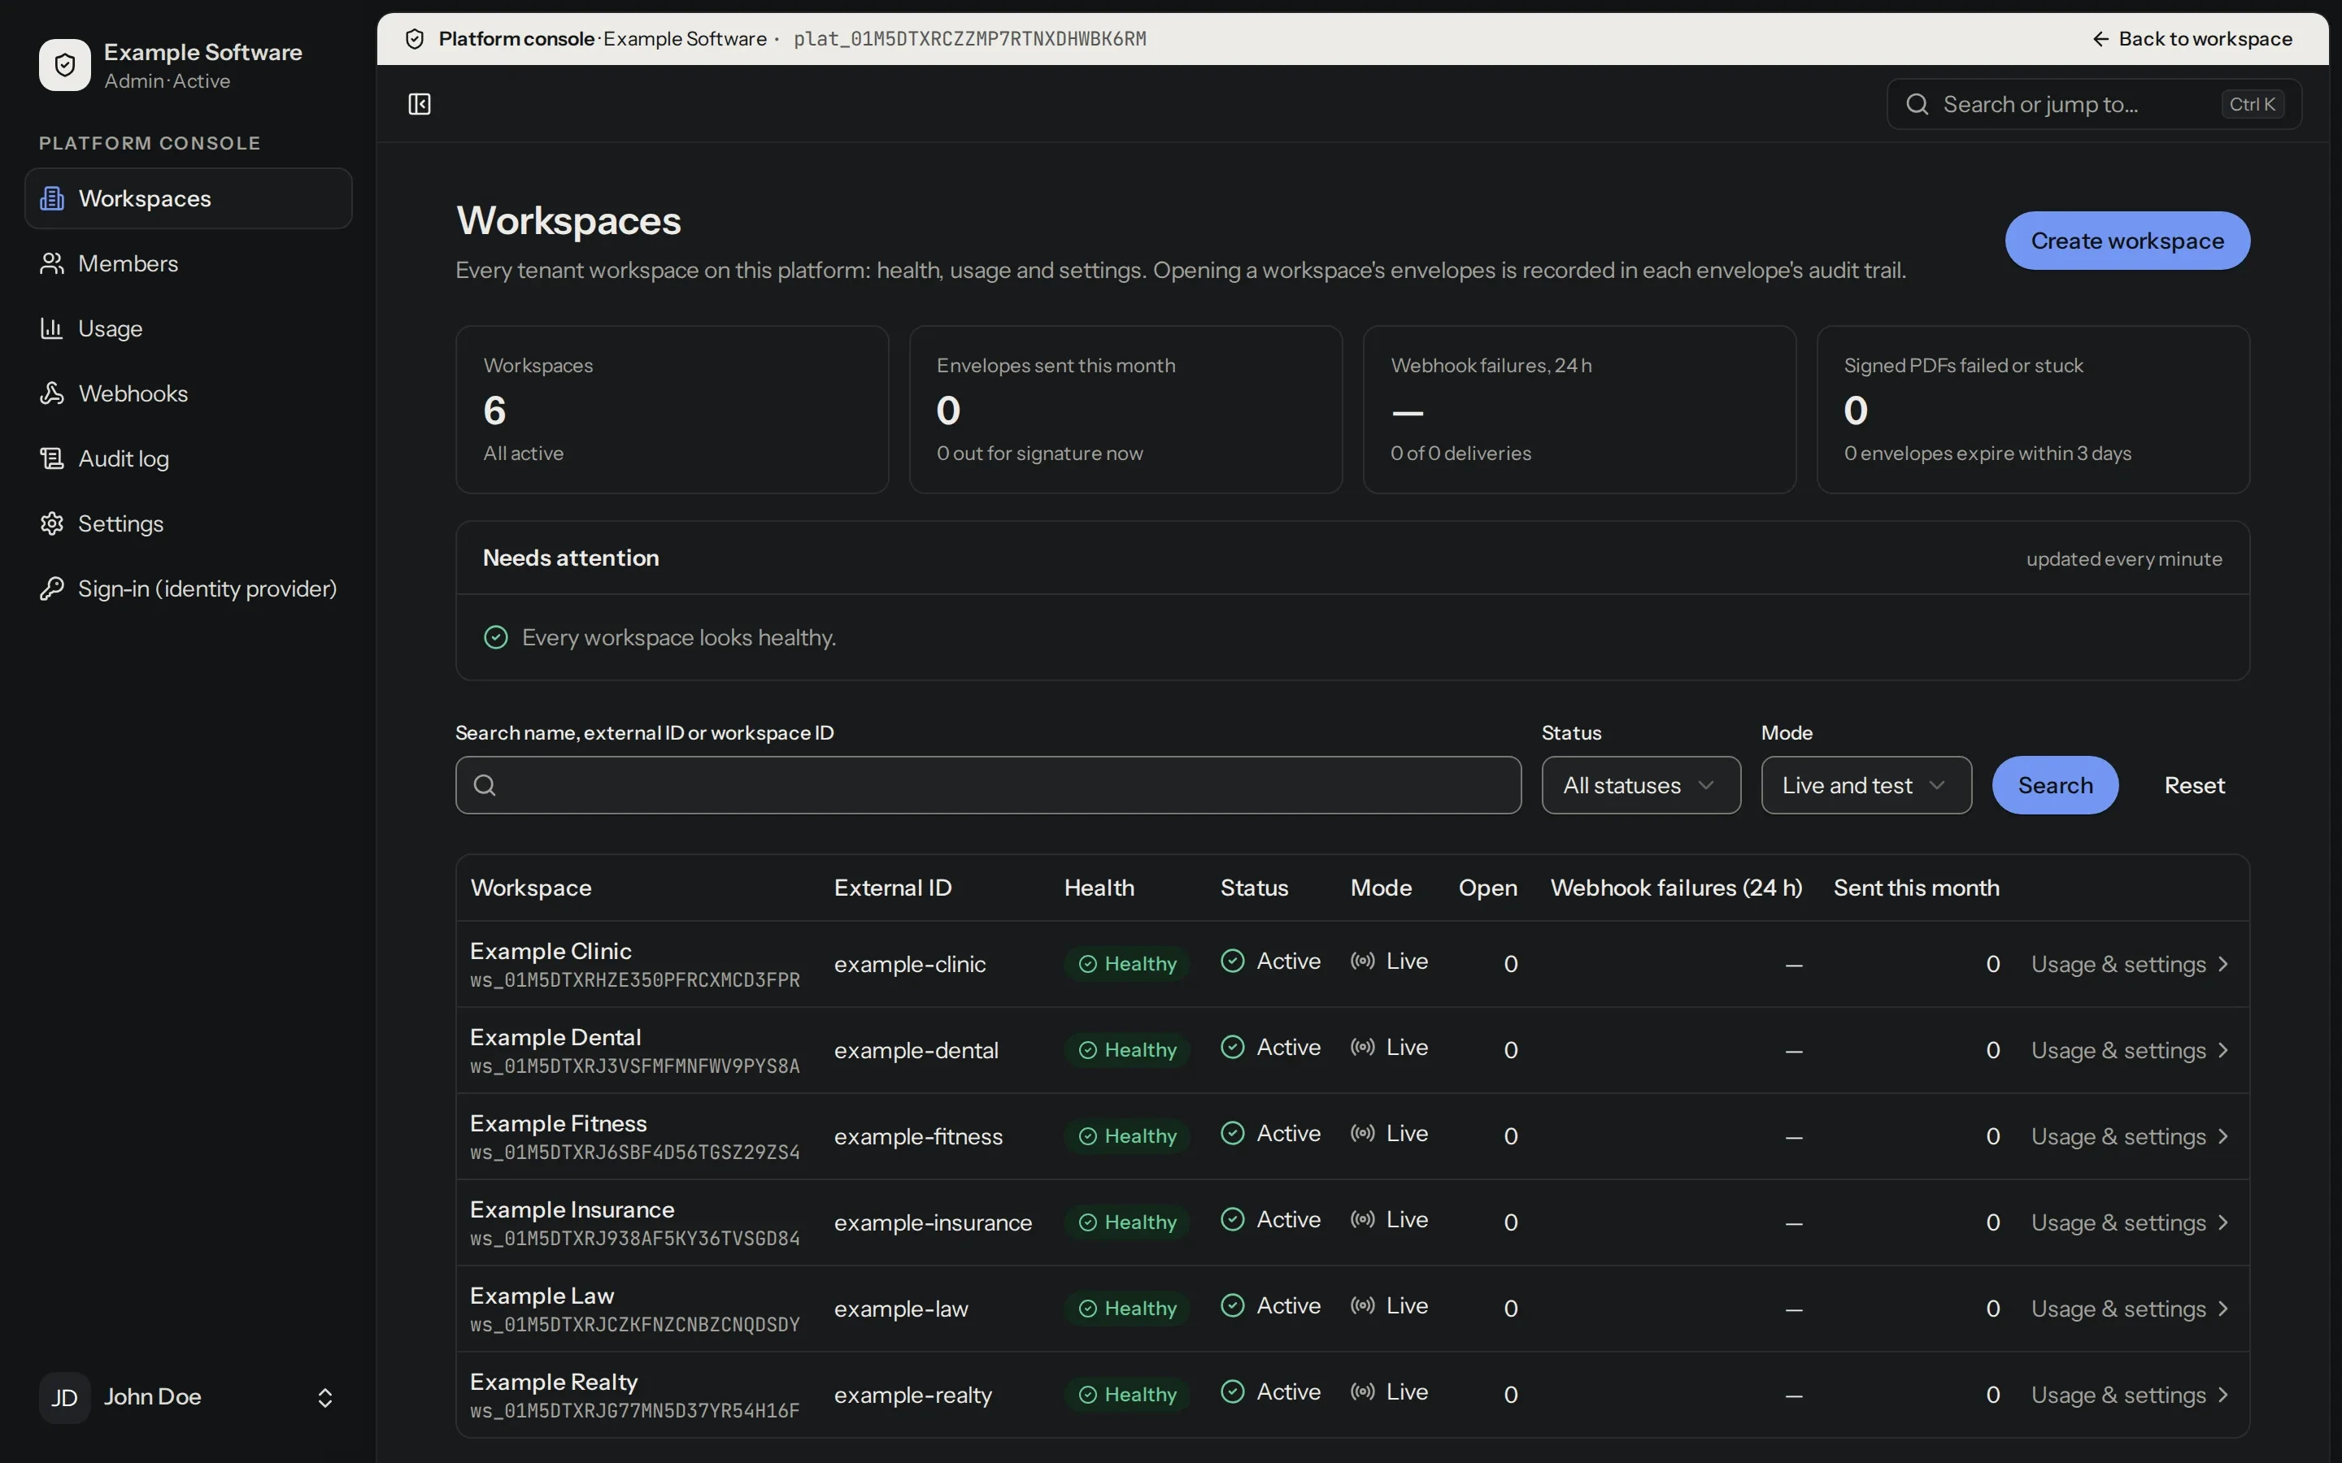2342x1463 pixels.
Task: Click the Example Software shield logo
Action: (65, 65)
